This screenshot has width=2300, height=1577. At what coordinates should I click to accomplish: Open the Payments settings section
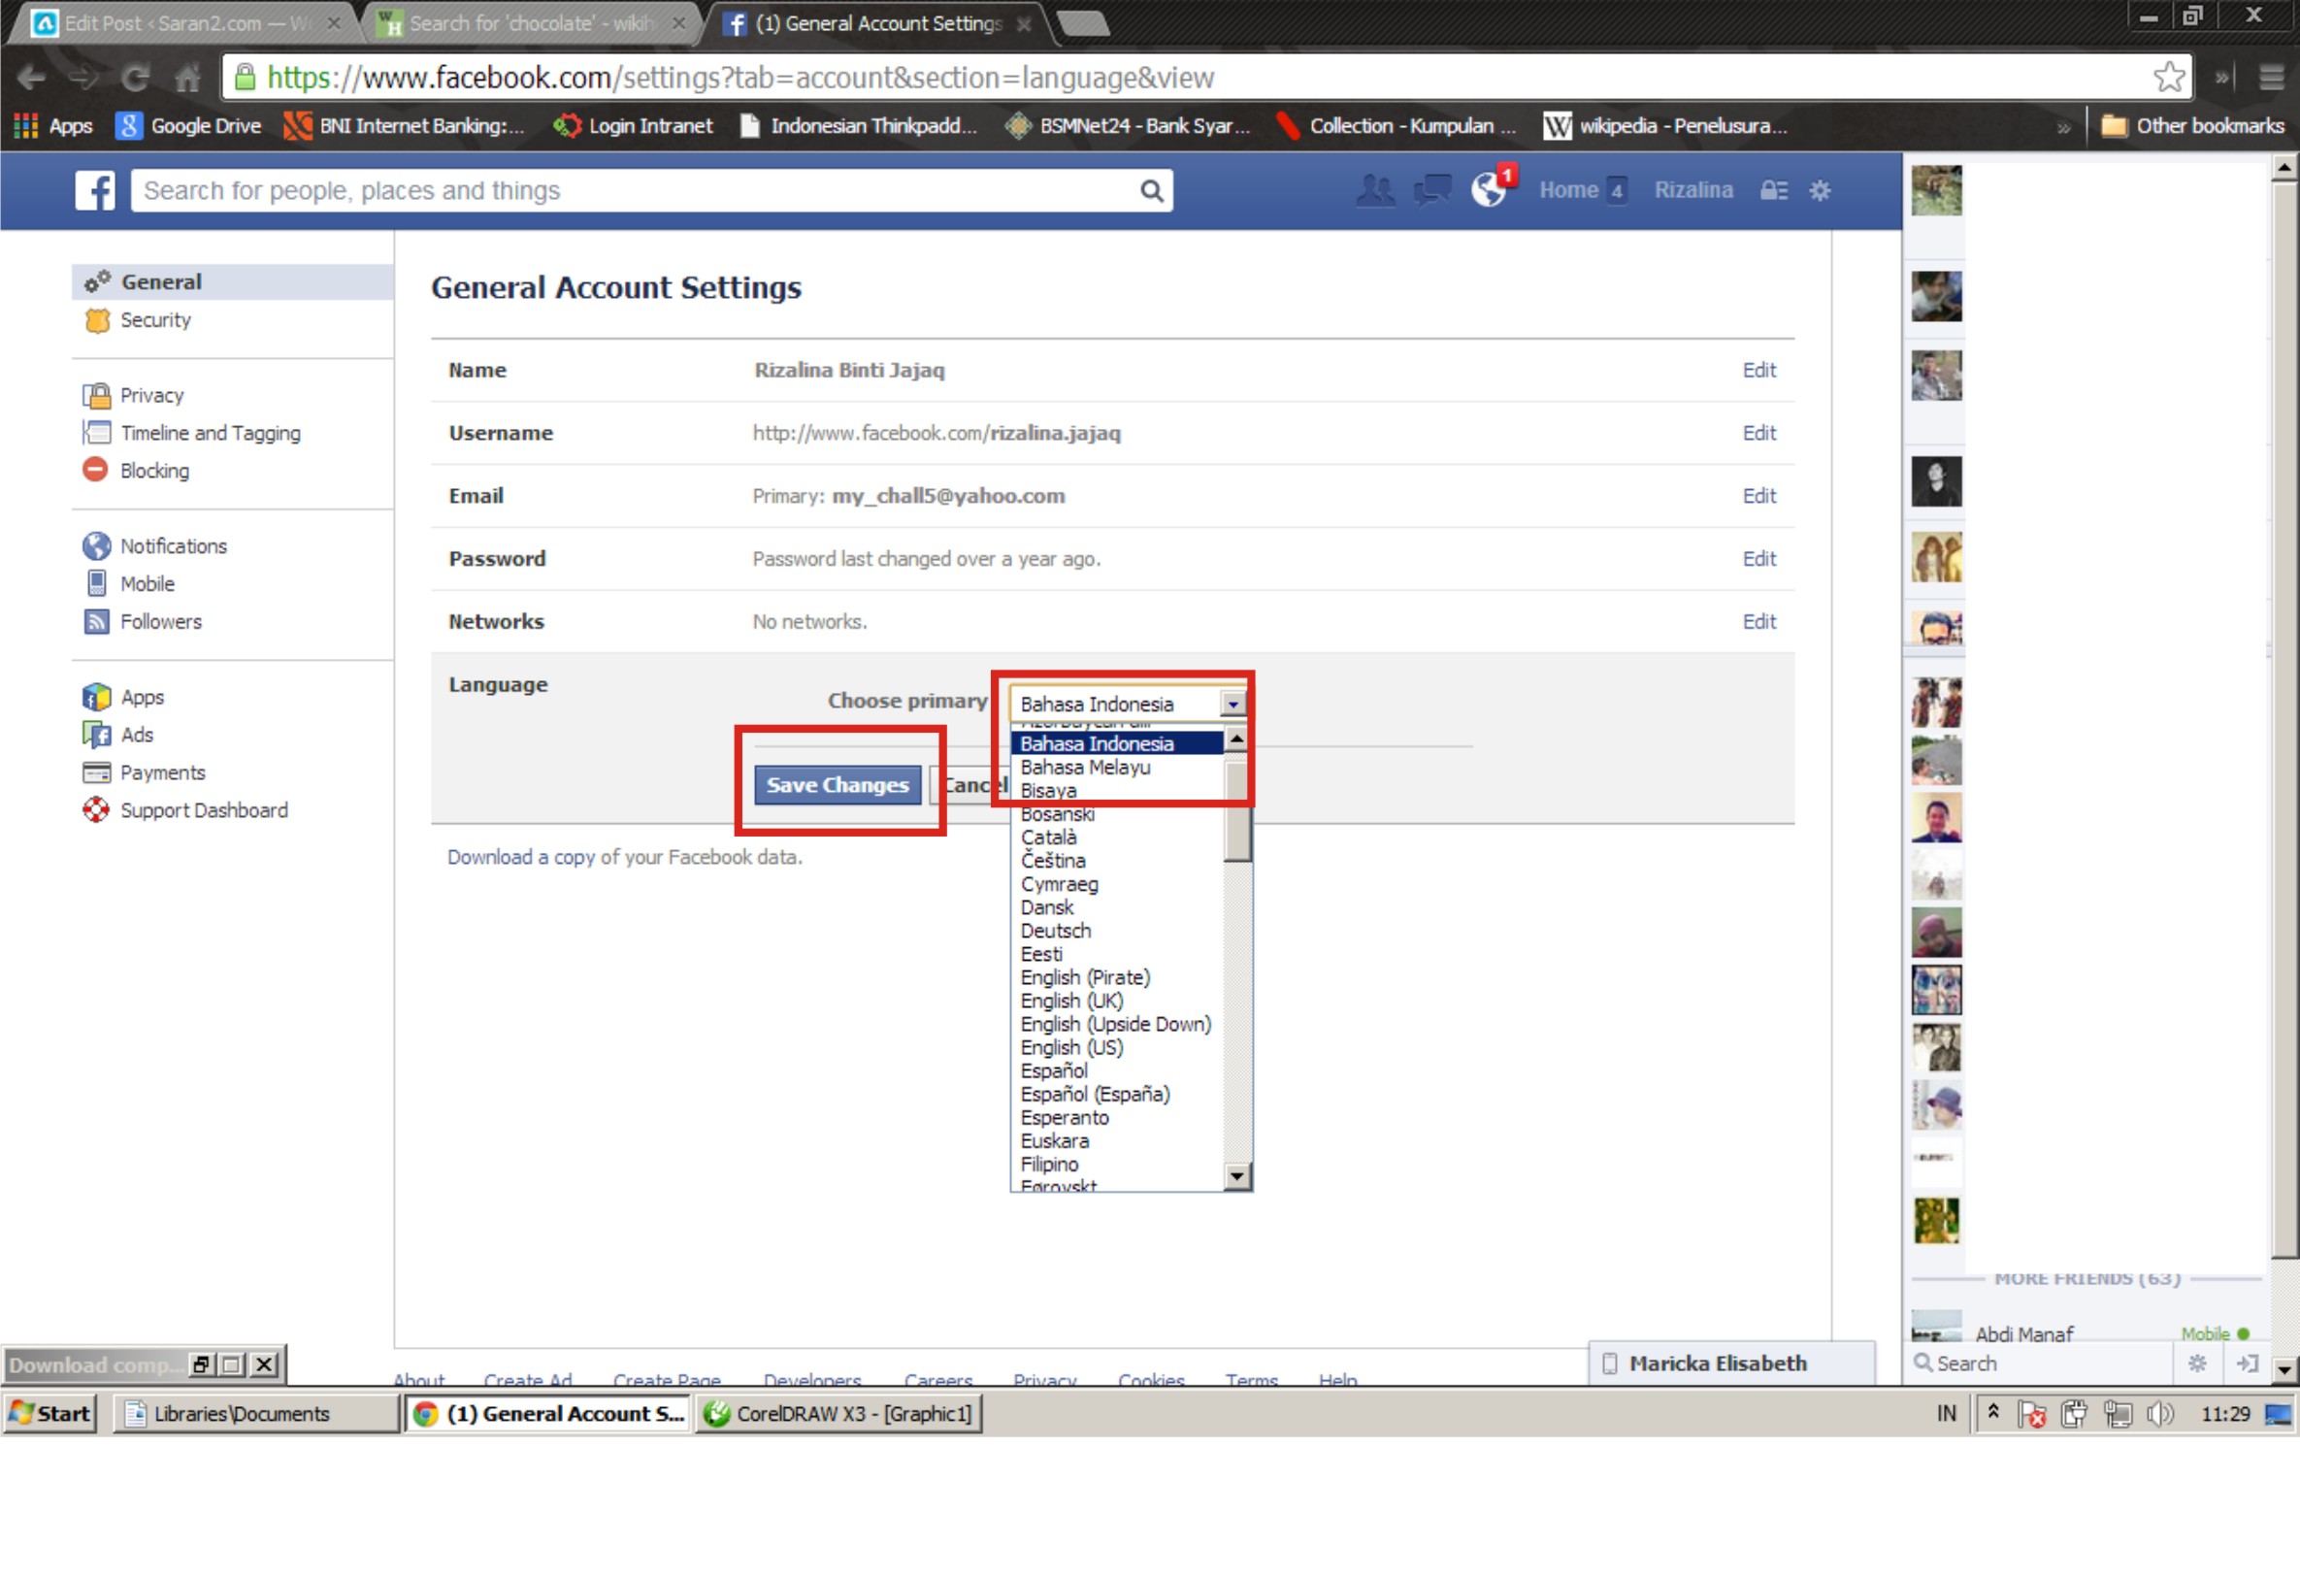click(x=162, y=772)
